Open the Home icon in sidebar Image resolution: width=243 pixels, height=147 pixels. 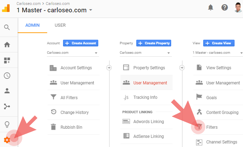click(7, 45)
